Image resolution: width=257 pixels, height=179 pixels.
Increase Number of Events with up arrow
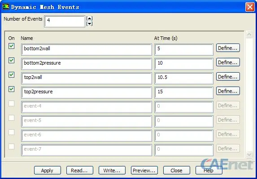pyautogui.click(x=89, y=18)
